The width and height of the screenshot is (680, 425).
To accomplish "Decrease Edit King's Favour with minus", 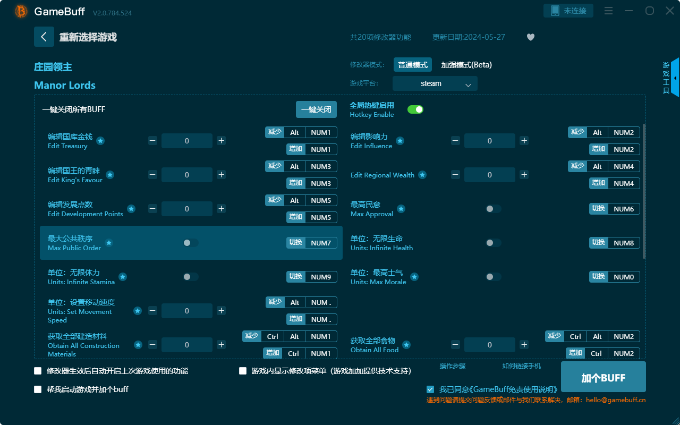I will pos(152,175).
